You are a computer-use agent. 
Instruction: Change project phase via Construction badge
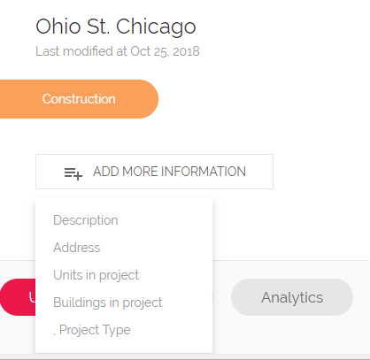point(79,99)
